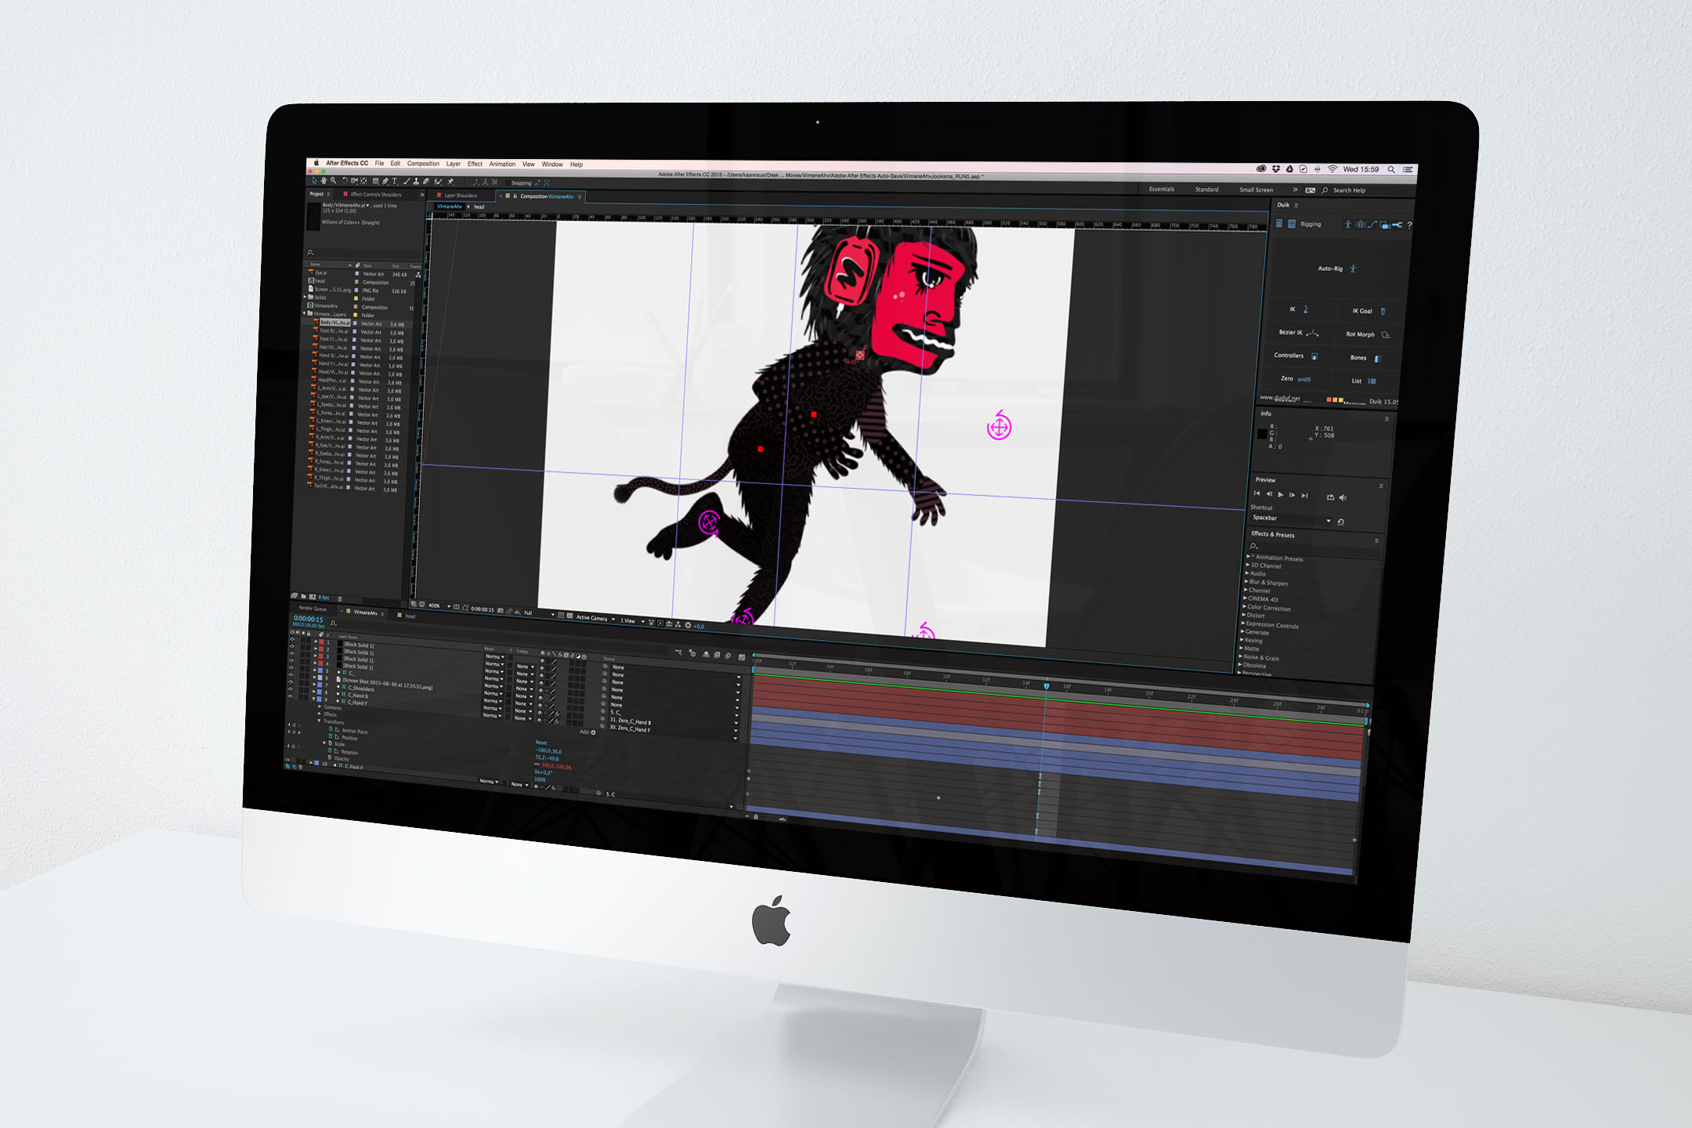Screen dimensions: 1692x1128
Task: Switch to Effect Controls Shoulders tab
Action: 376,194
